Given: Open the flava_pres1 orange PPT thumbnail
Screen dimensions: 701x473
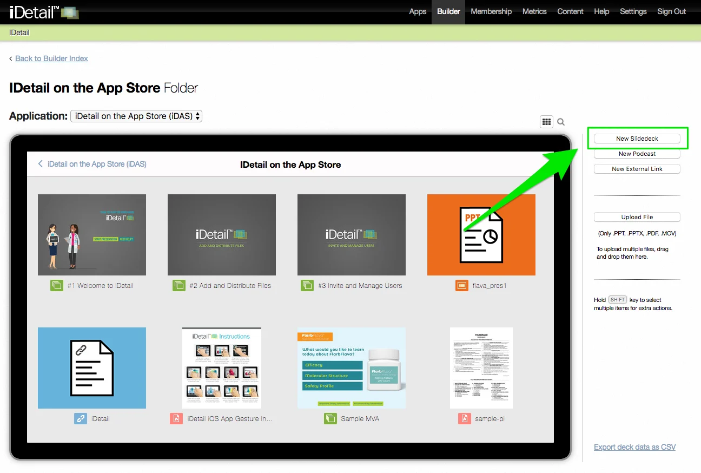Looking at the screenshot, I should point(481,235).
